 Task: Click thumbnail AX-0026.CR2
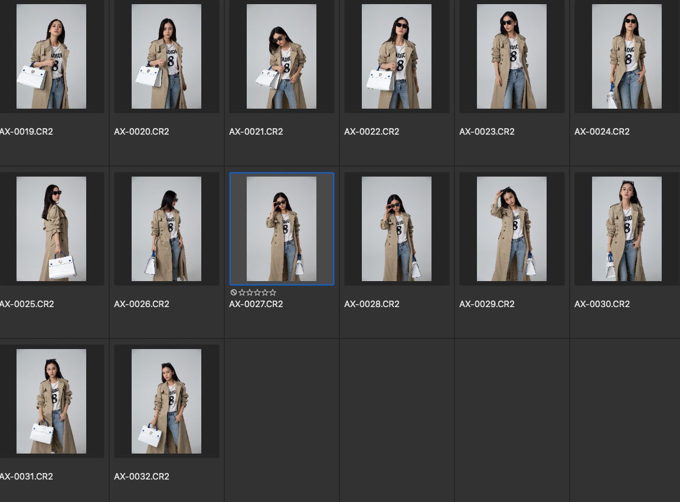click(x=166, y=229)
